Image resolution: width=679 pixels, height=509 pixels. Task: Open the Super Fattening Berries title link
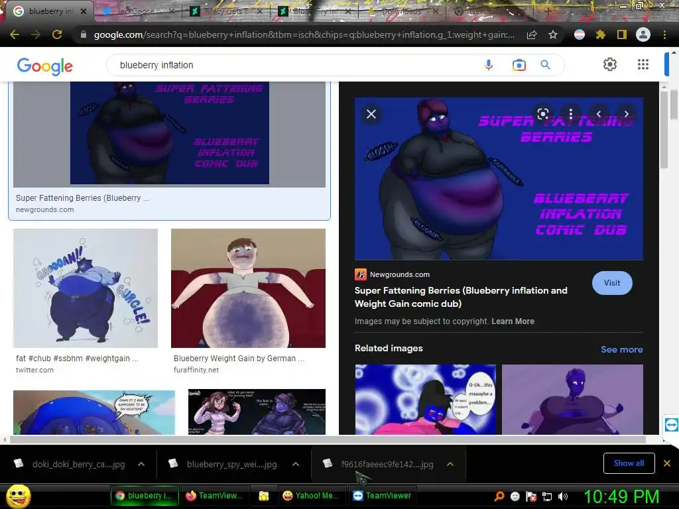(x=461, y=297)
